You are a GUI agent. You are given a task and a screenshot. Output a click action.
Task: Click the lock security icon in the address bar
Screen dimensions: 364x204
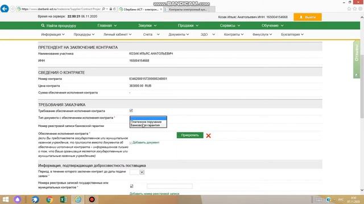[x=111, y=9]
